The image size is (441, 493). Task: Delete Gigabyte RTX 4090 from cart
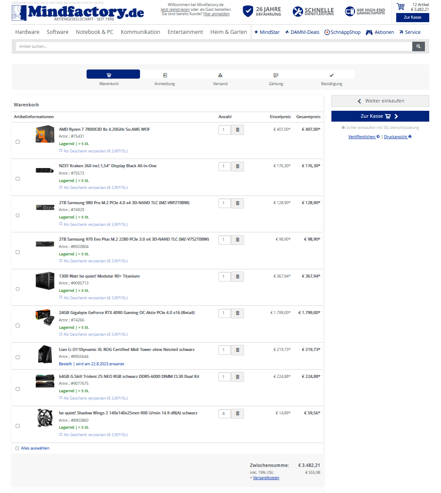coord(237,313)
